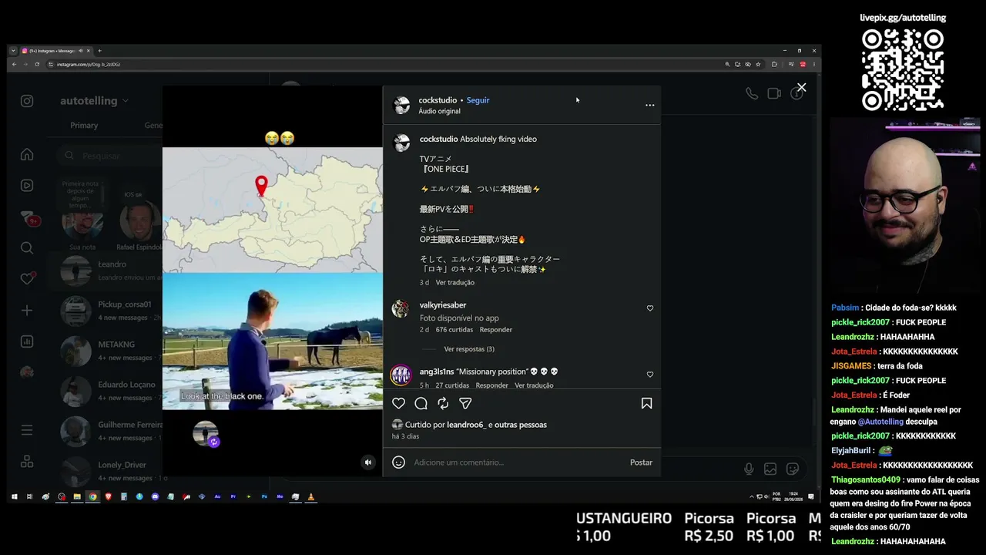
Task: Open a new browser tab
Action: point(99,51)
